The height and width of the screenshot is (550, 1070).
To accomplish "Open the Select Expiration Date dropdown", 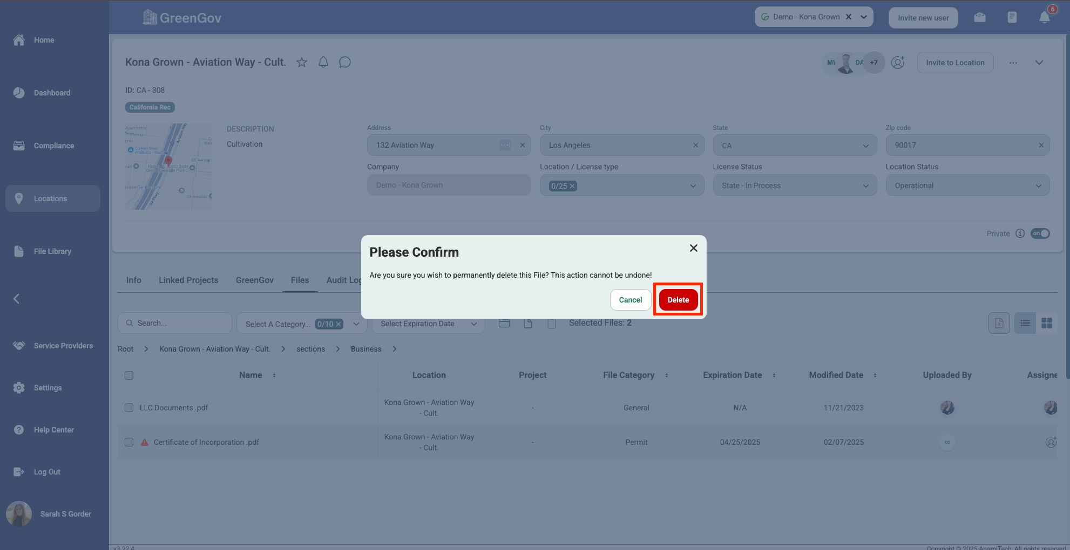I will (x=429, y=324).
